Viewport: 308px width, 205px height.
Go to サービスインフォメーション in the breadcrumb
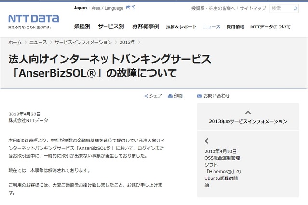83,42
